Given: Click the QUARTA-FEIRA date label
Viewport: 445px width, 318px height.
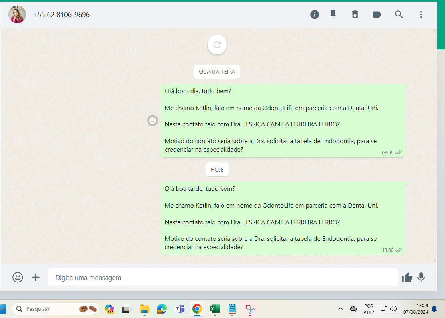Looking at the screenshot, I should [x=217, y=72].
